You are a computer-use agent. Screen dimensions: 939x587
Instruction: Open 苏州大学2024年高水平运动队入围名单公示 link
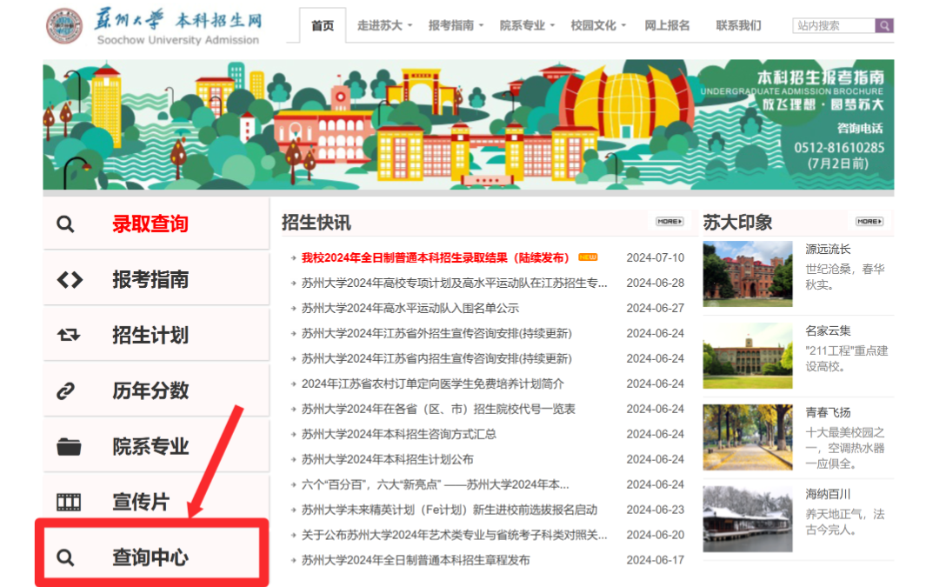tap(410, 308)
